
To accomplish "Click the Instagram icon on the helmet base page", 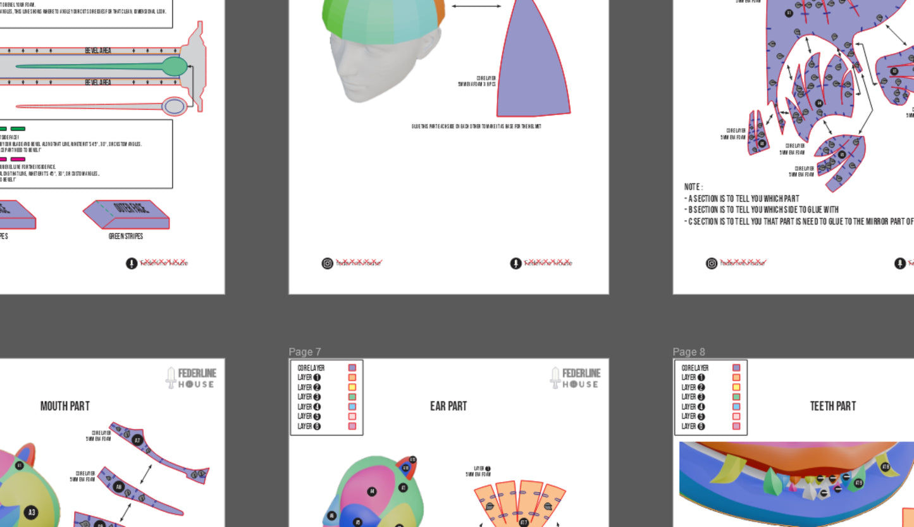I will coord(327,263).
